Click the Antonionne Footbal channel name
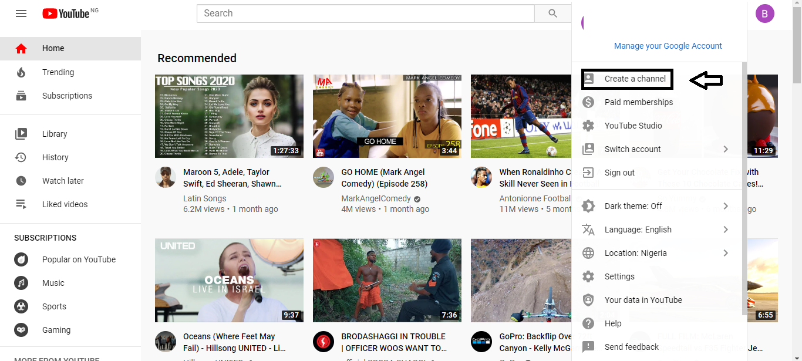This screenshot has height=361, width=802. [535, 198]
